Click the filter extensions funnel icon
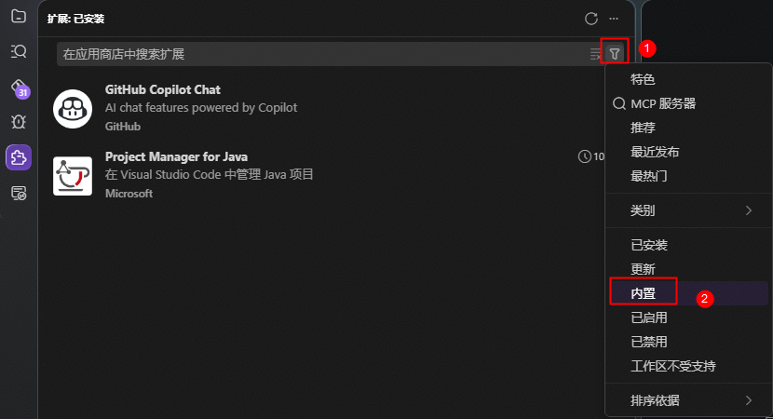Screen dimensions: 773x419 click(x=615, y=54)
